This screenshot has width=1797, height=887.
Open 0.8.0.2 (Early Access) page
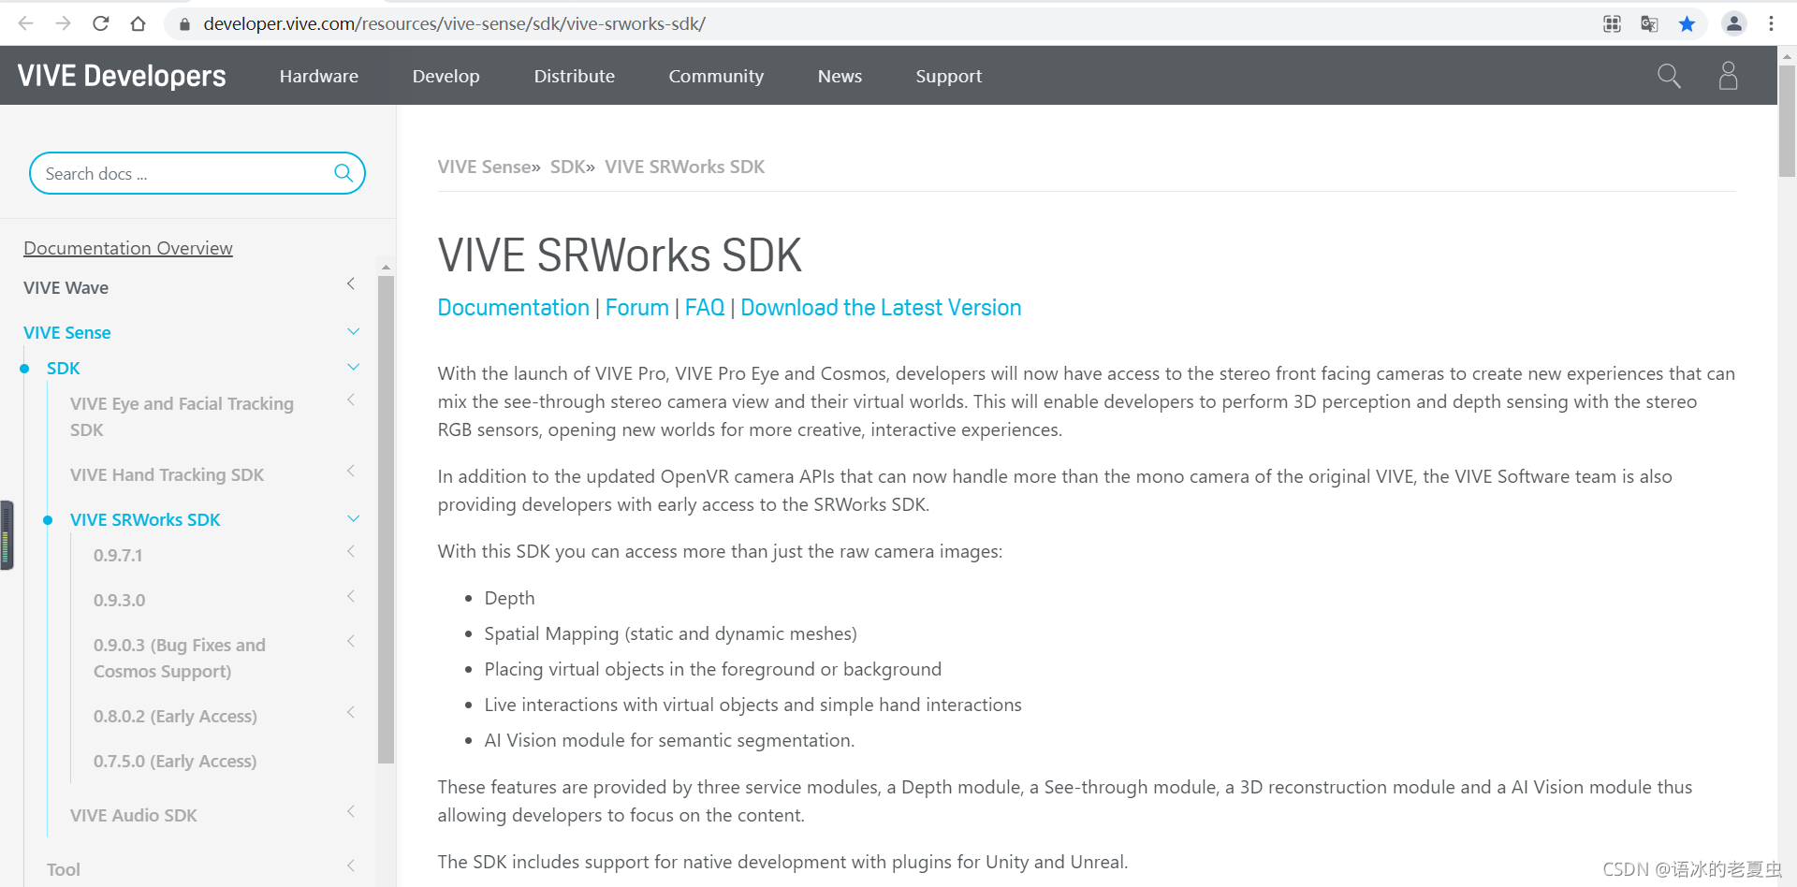[175, 716]
